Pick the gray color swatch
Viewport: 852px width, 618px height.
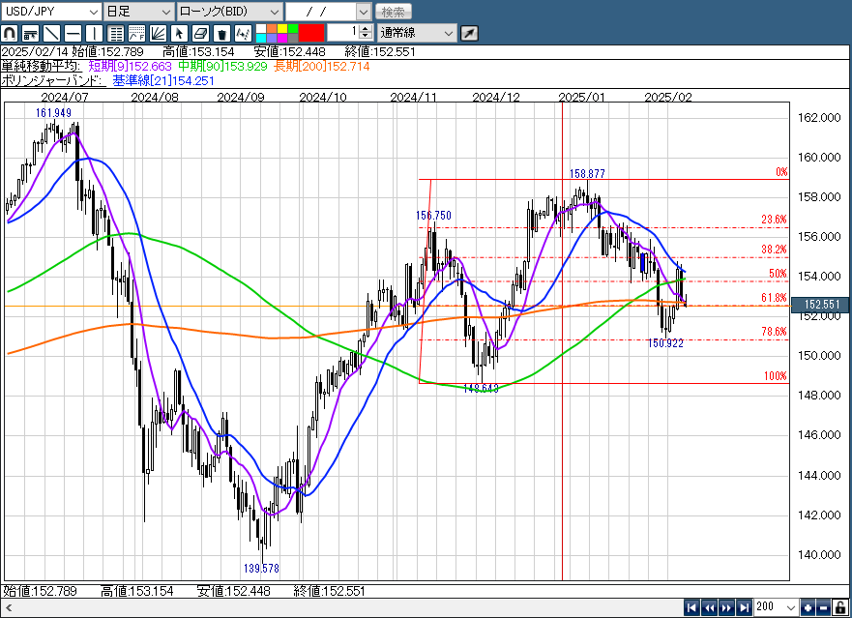(293, 38)
